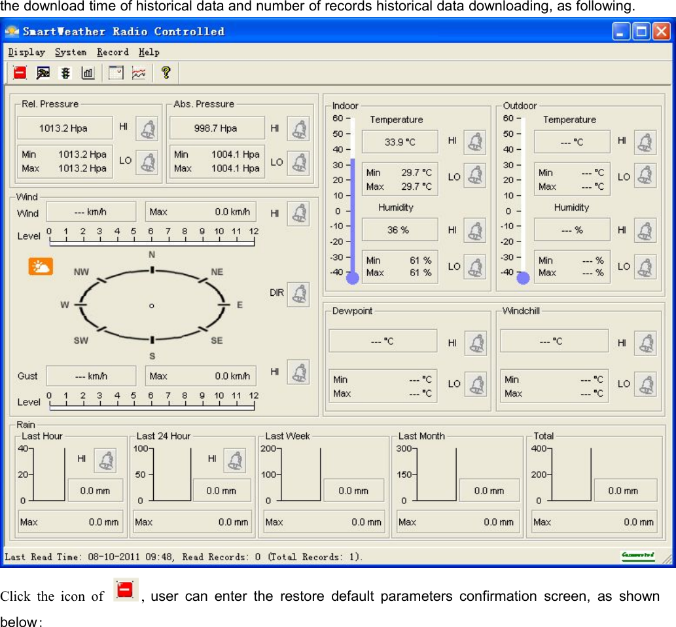
Task: Click the Indoor Temperature 33.9 °C value field
Action: (x=400, y=142)
